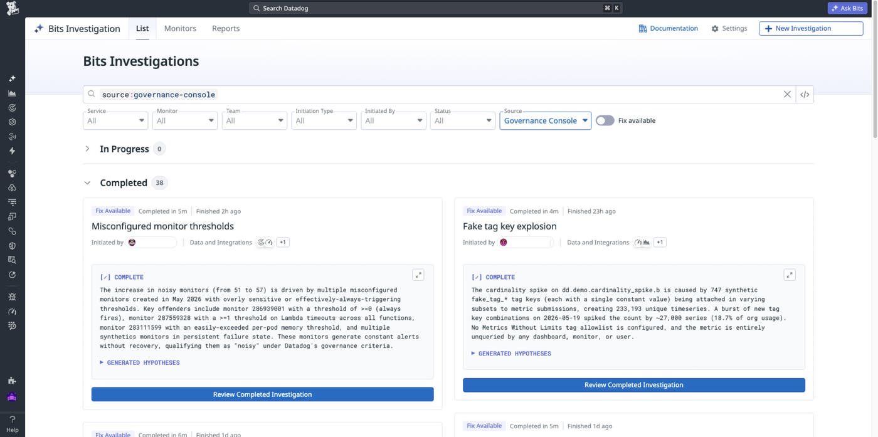Open the chain-link icon in sidebar
878x437 pixels.
point(12,231)
